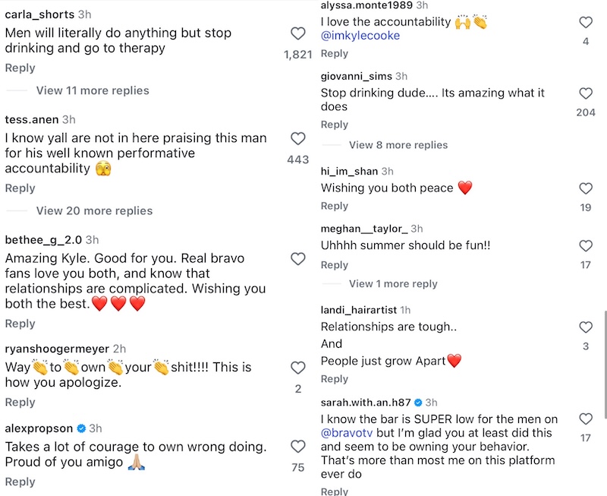Like landi_hairartist's comment about relationships
The image size is (607, 496).
coord(585,328)
